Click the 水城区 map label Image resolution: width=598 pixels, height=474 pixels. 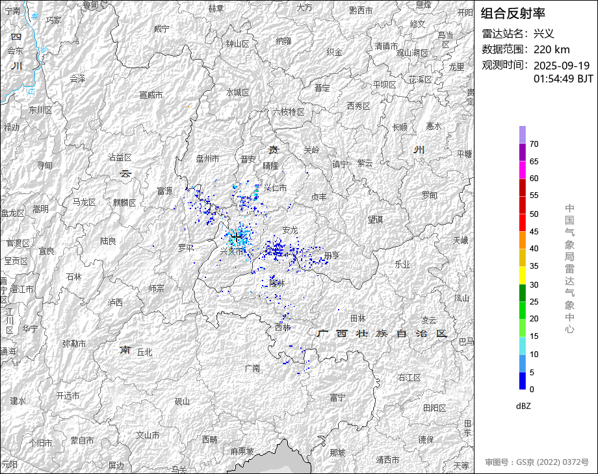(238, 92)
